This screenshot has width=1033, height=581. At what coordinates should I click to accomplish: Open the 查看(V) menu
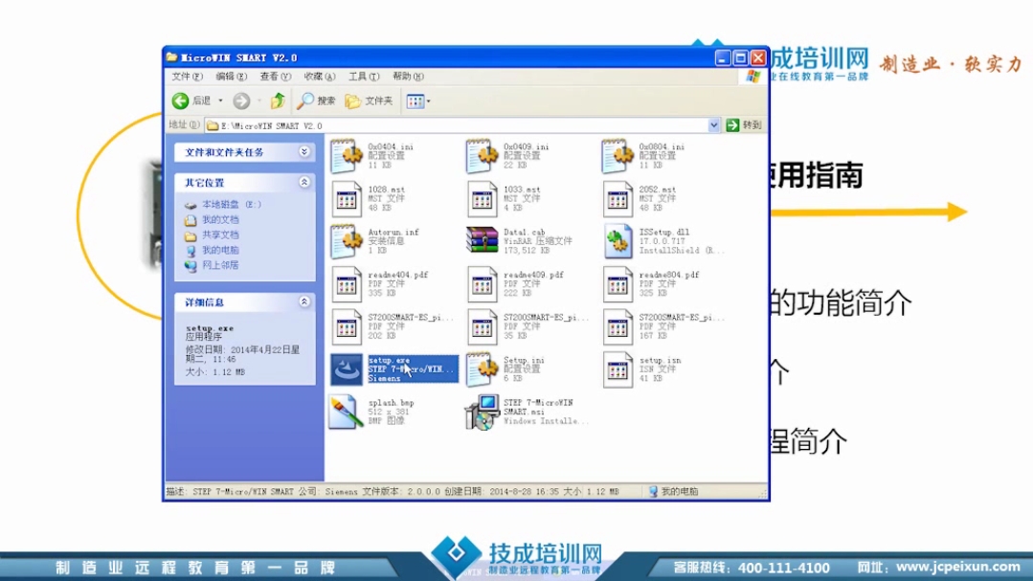click(x=276, y=77)
